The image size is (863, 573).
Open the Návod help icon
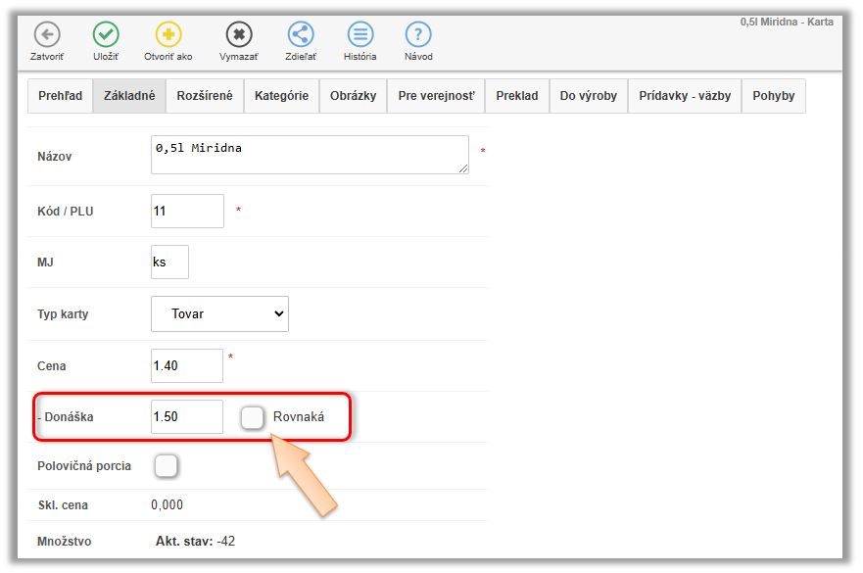pos(418,35)
